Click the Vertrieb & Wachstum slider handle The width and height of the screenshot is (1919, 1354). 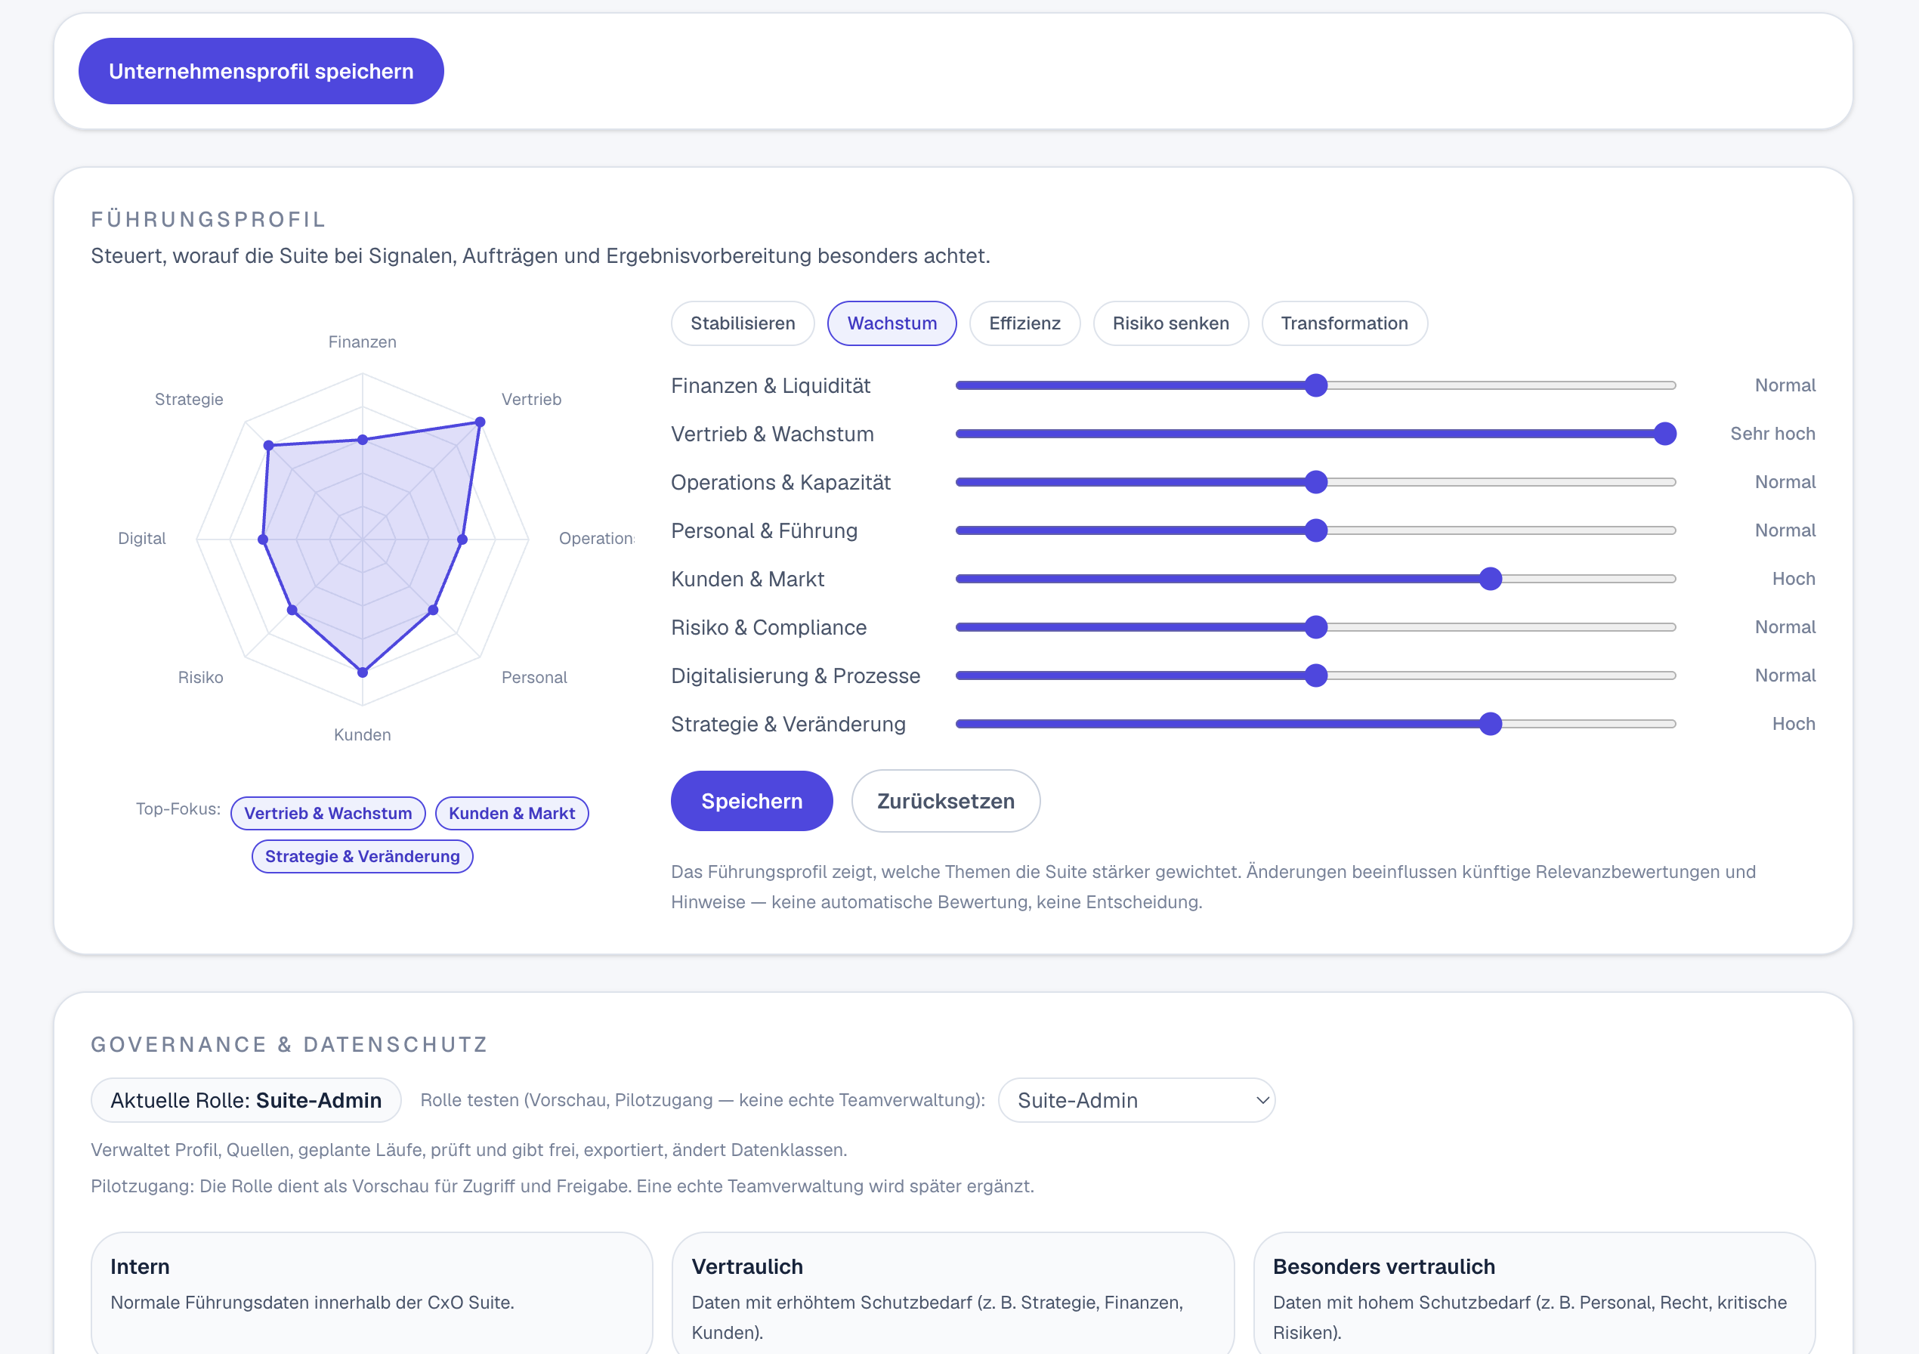pos(1665,434)
